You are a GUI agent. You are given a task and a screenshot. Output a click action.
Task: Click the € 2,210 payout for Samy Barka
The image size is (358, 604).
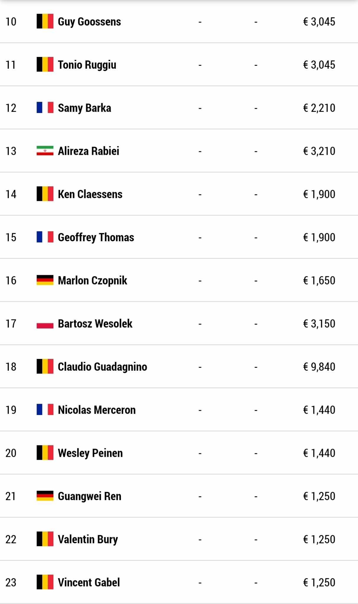click(x=319, y=108)
